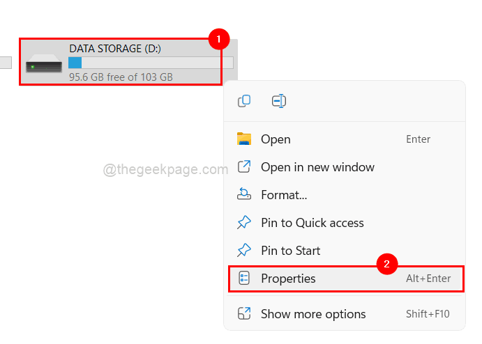Click the yellow folder icon beside Open
Viewport: 482px width, 344px height.
[x=244, y=139]
